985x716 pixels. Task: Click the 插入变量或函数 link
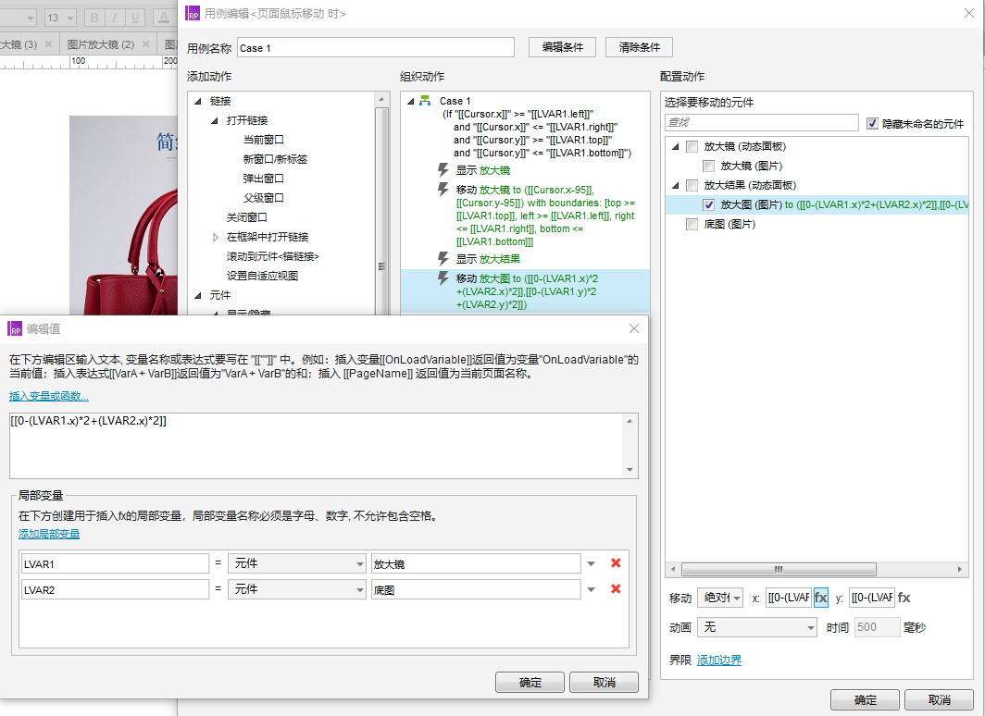49,396
